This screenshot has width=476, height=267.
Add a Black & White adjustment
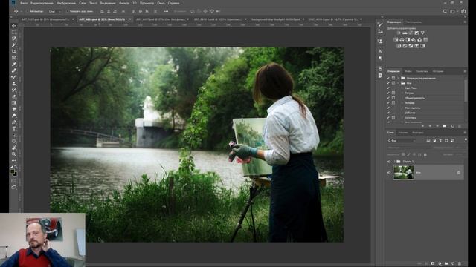[x=408, y=39]
